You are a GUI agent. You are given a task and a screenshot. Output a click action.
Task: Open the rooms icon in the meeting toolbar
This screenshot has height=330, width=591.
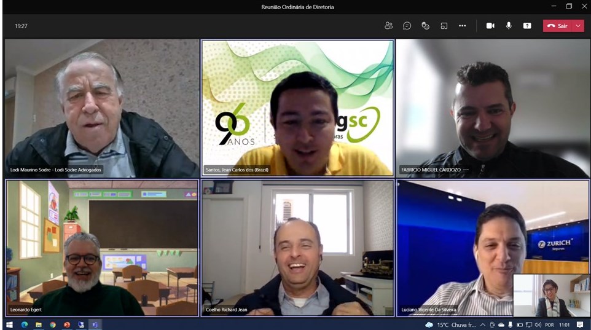click(444, 26)
